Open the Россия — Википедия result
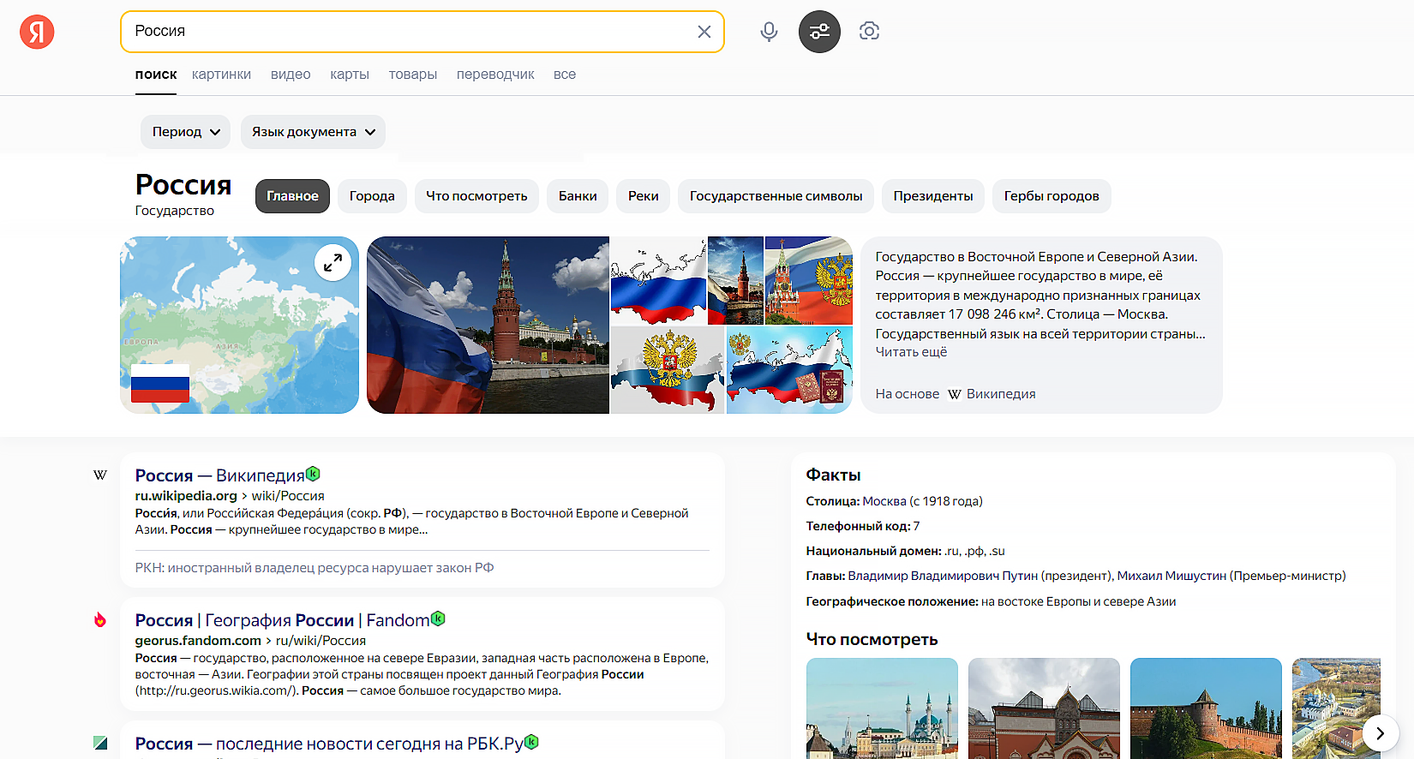 tap(220, 475)
